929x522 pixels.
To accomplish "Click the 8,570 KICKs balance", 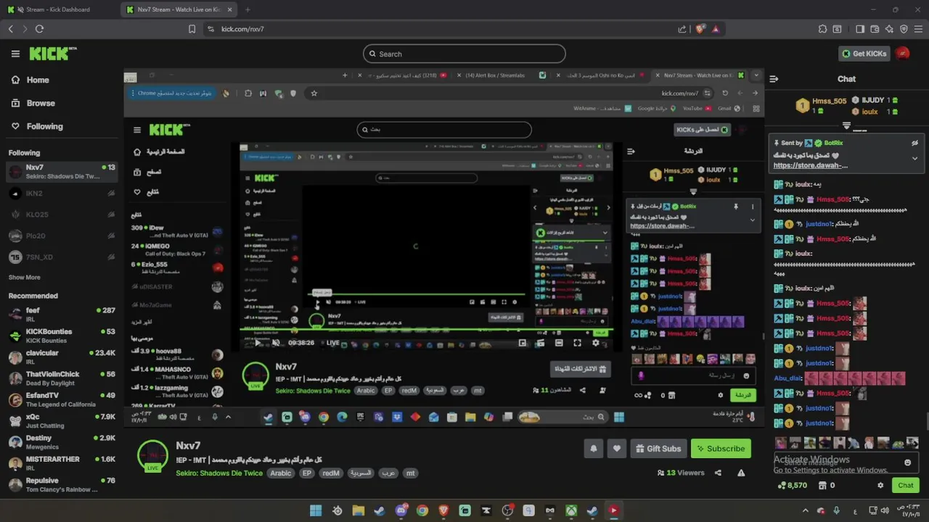I will pos(791,485).
